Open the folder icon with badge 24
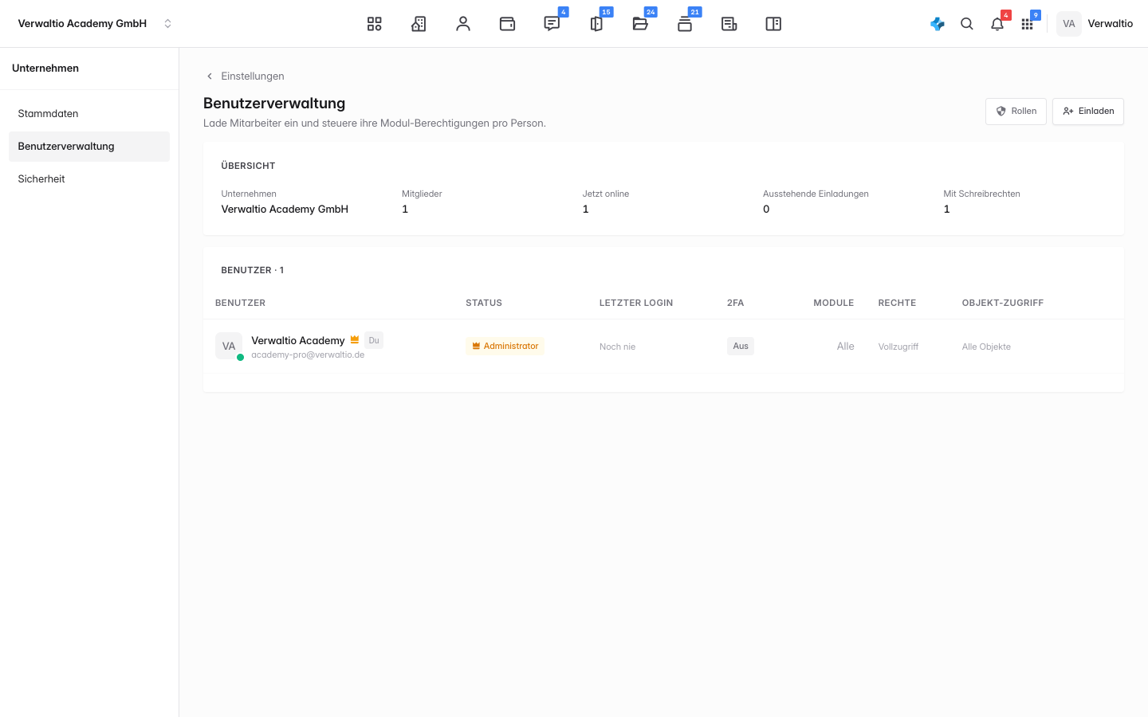The height and width of the screenshot is (717, 1148). point(640,24)
